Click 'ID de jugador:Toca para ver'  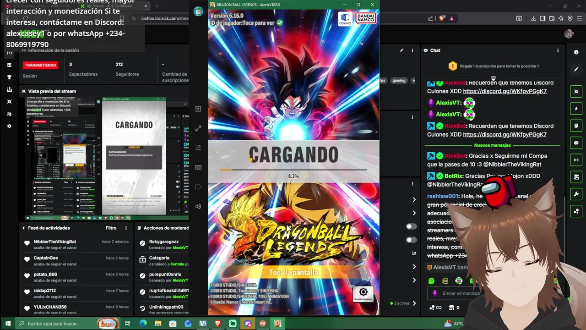coord(246,22)
